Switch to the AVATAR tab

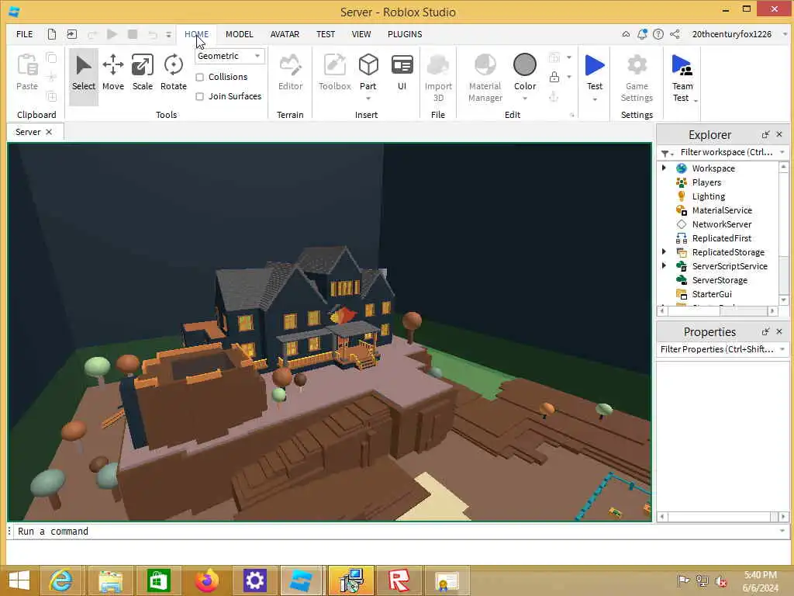click(x=285, y=34)
